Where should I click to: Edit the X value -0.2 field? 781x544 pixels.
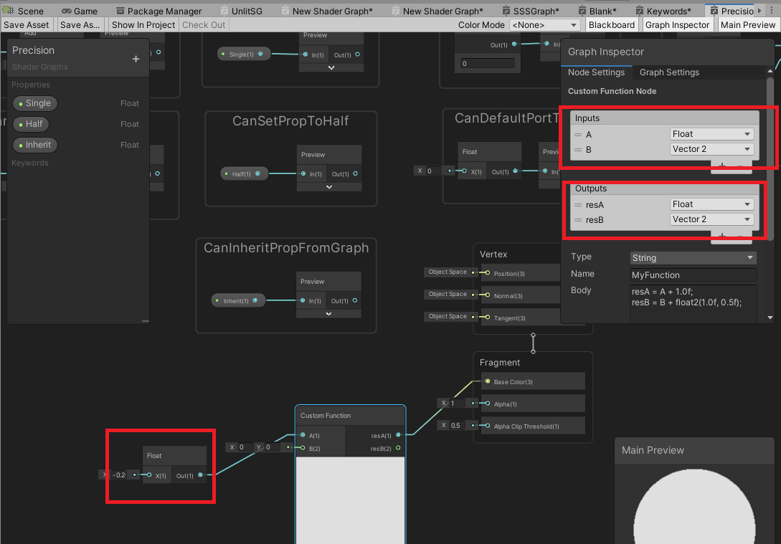click(120, 474)
